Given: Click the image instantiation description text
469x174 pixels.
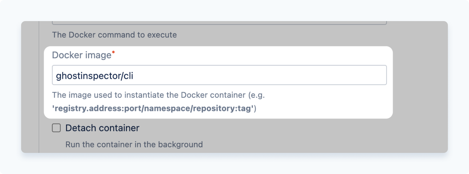Looking at the screenshot, I should [x=158, y=96].
